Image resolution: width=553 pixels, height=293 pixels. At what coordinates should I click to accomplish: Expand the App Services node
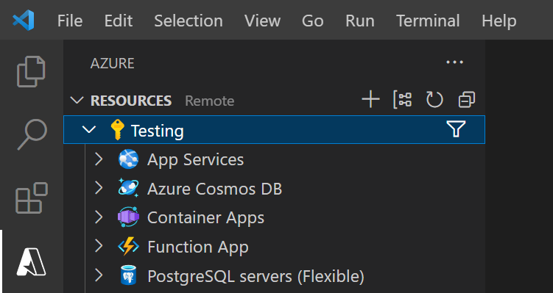coord(99,159)
